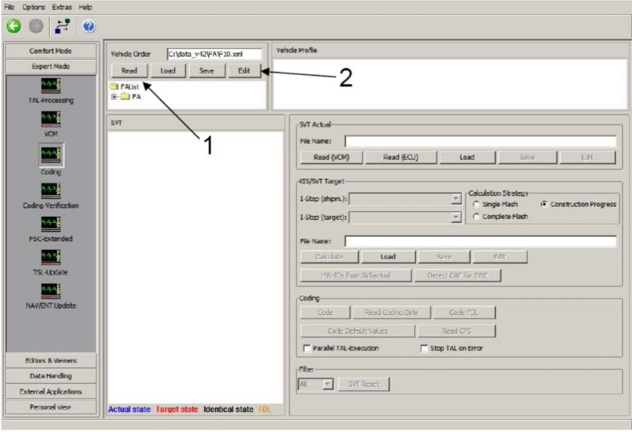Click the green back navigation arrow
Screen dimensions: 632x432
pyautogui.click(x=13, y=26)
